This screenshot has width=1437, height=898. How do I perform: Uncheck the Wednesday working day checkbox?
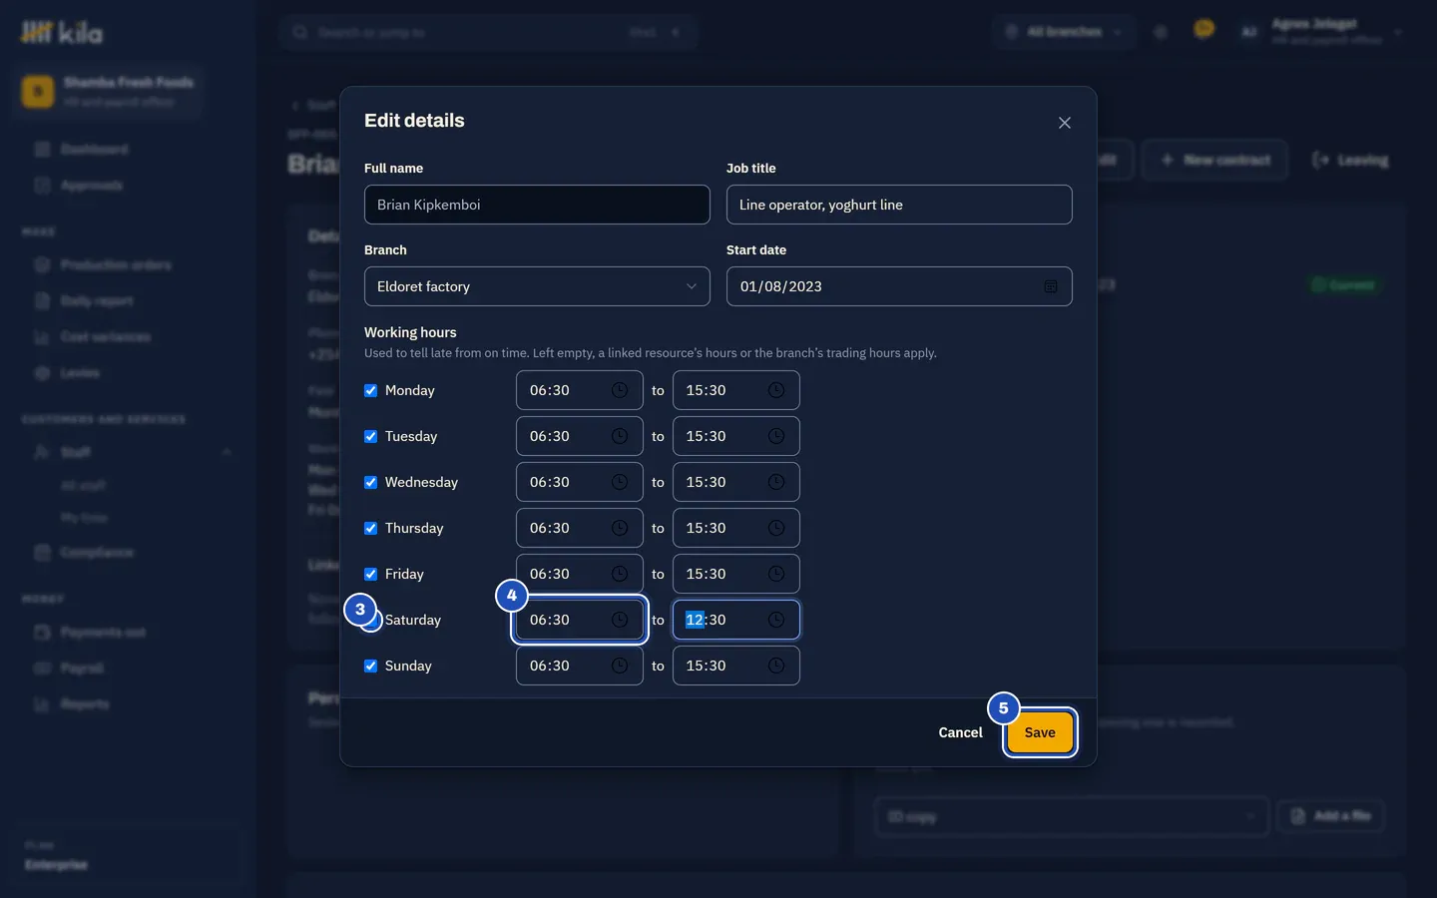coord(370,482)
